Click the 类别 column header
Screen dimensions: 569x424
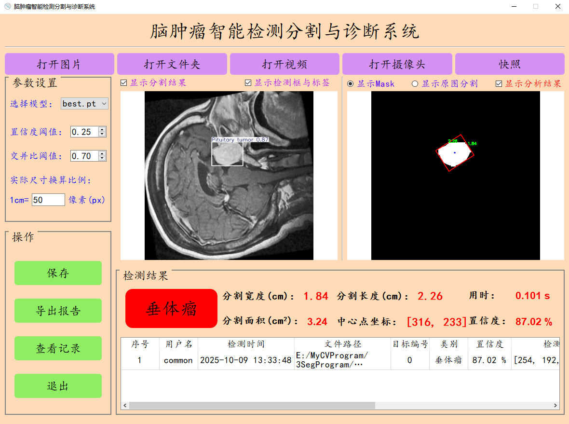click(x=448, y=344)
